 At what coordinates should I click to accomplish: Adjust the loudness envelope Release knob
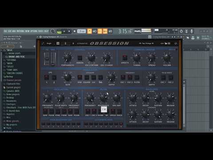pos(170,114)
